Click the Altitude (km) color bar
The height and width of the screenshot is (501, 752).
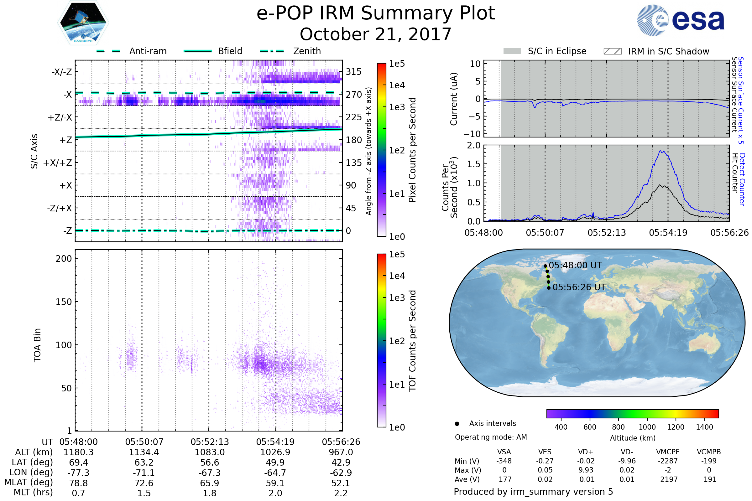coord(632,414)
